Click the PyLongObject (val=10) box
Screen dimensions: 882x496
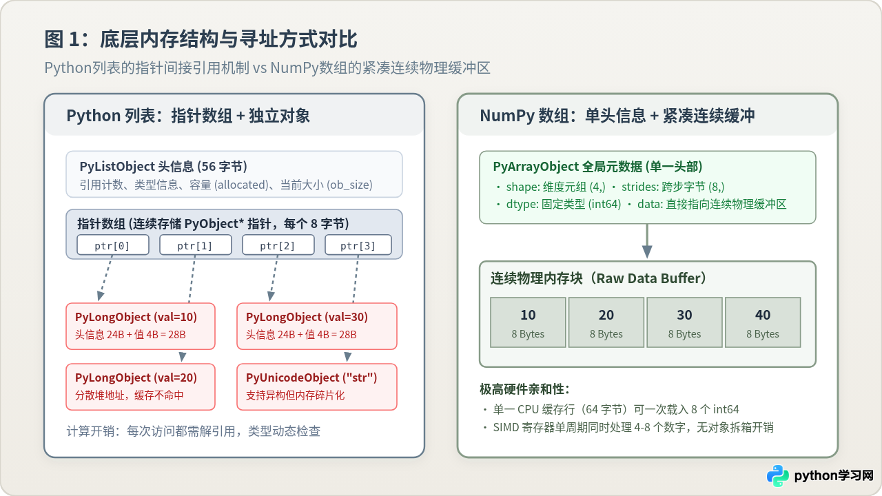pyautogui.click(x=141, y=326)
